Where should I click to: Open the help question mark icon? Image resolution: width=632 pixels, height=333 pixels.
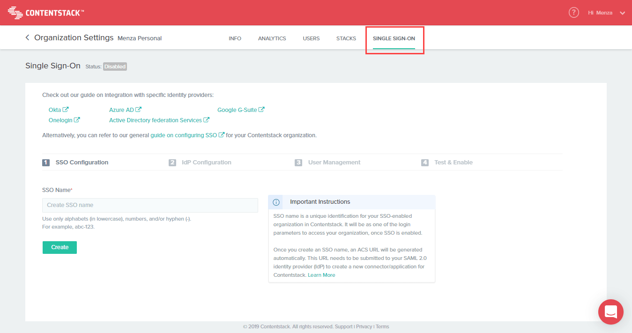click(574, 13)
